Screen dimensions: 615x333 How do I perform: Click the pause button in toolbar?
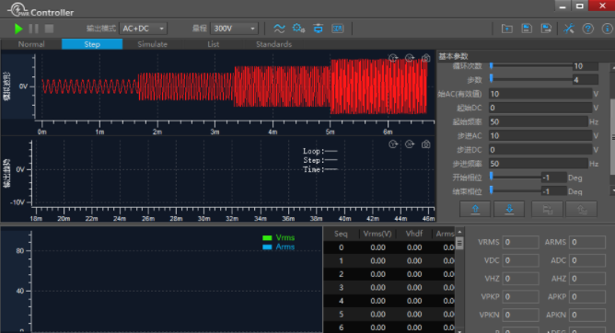[x=34, y=29]
